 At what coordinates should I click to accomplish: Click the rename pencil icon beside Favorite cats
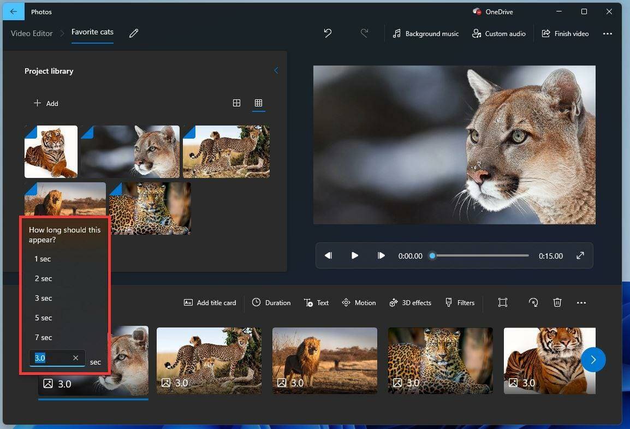tap(134, 33)
